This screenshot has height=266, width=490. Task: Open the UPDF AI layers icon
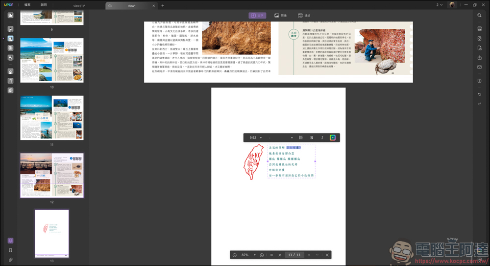(x=10, y=241)
